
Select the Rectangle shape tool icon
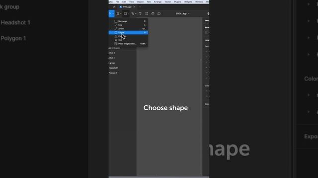point(125,13)
